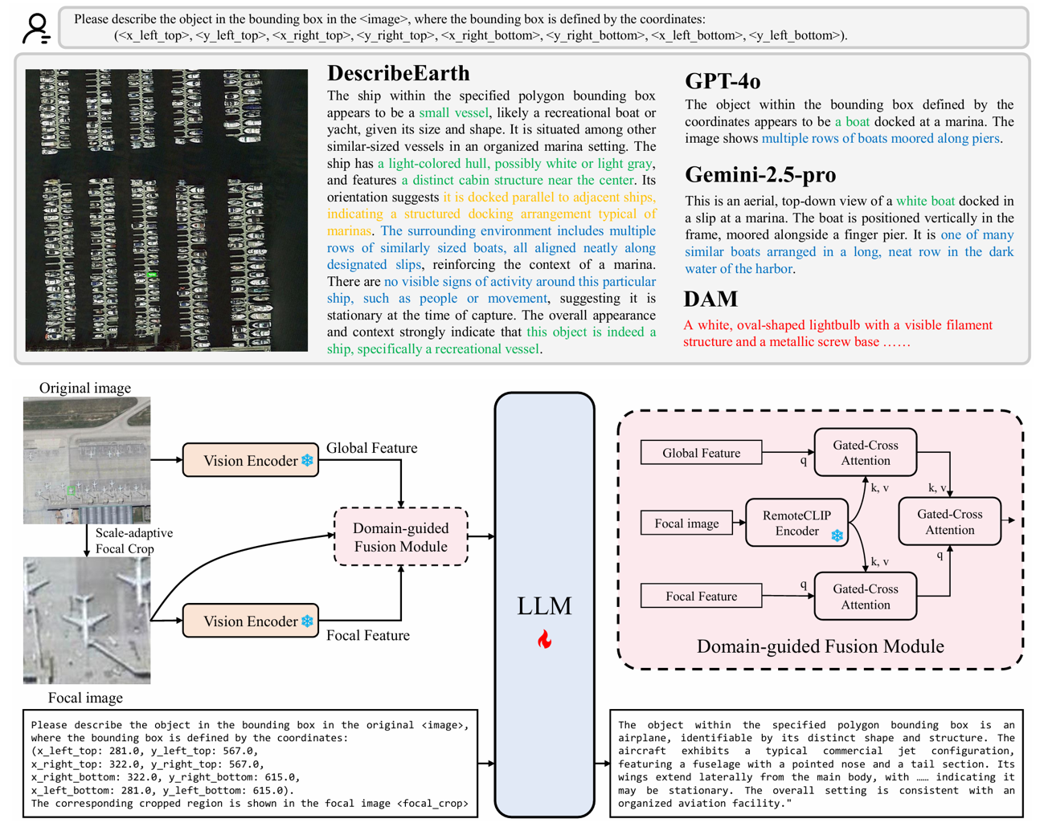Click the Focal Feature box in the fusion module
Viewport: 1040px width, 831px height.
701,596
